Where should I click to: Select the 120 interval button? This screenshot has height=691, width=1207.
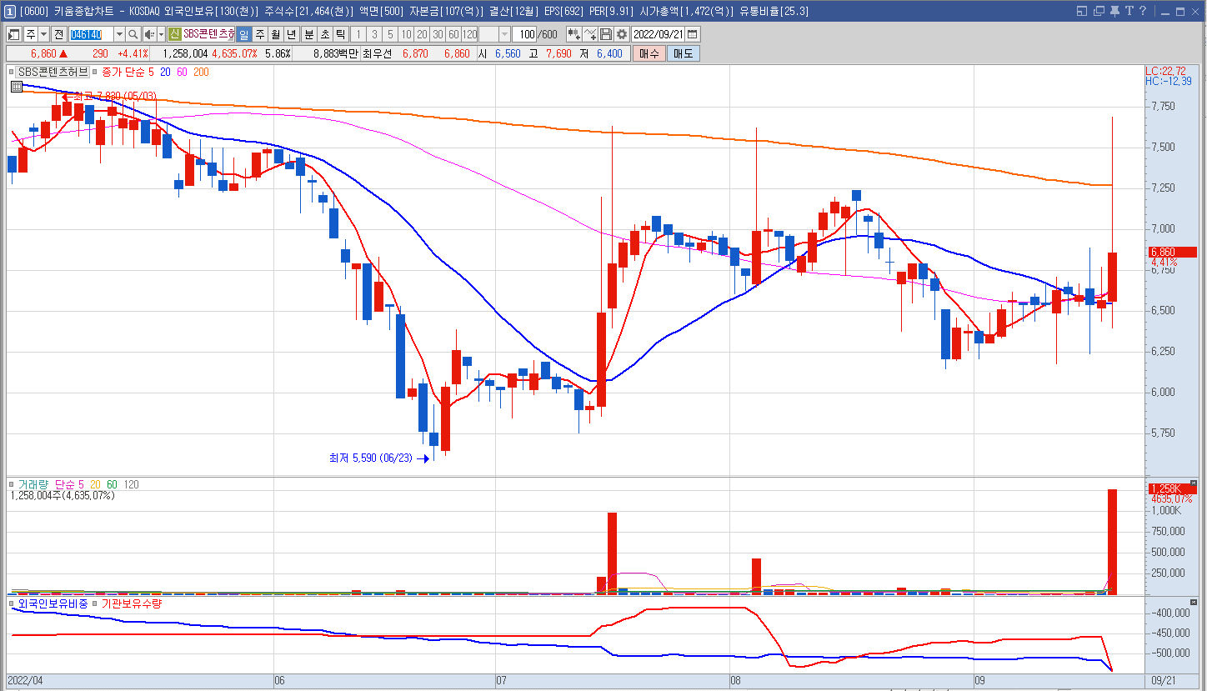coord(470,34)
